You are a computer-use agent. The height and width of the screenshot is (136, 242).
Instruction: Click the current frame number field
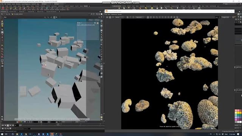pos(16,125)
